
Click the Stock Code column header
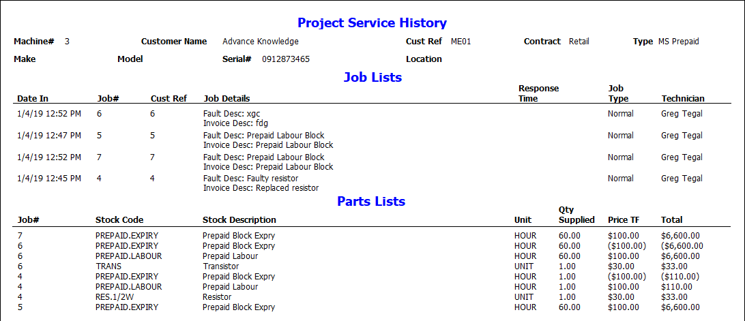pos(119,220)
